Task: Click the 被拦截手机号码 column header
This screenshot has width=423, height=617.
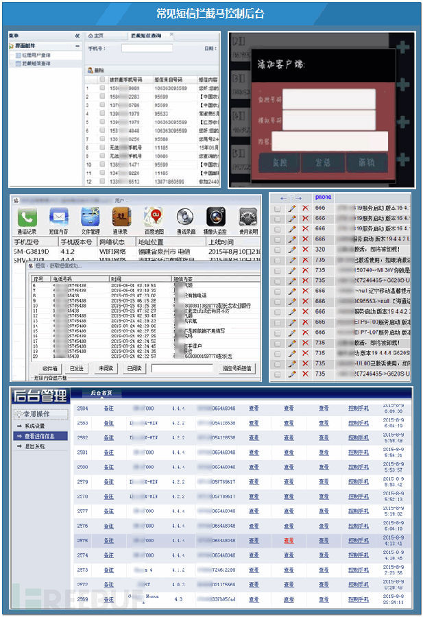Action: [x=125, y=80]
